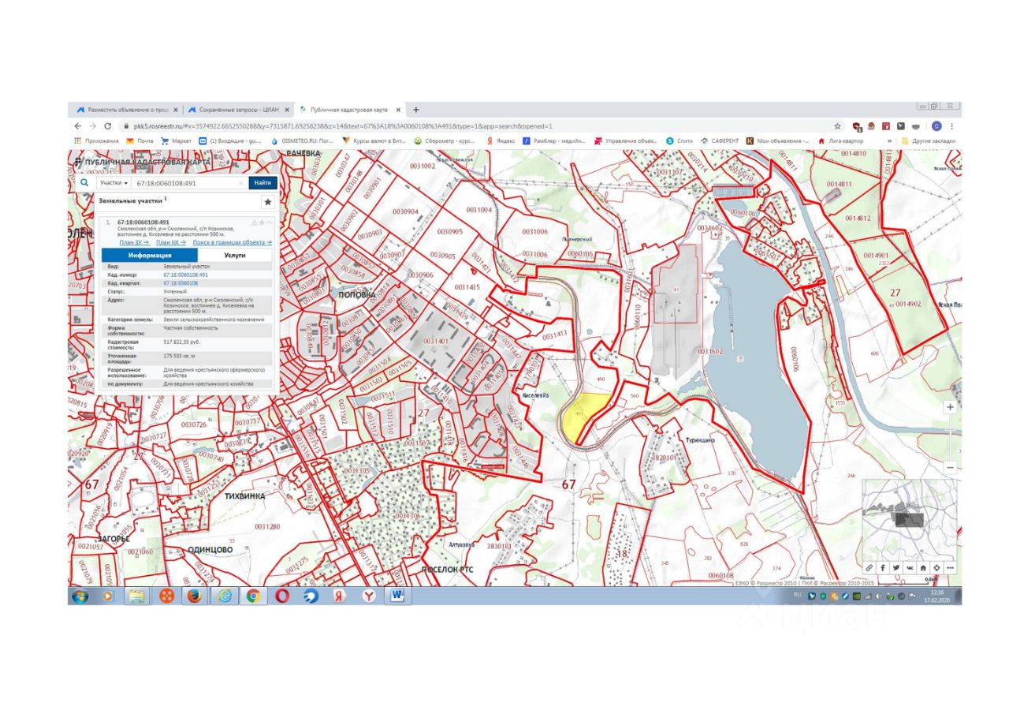
Task: Open the Участки search type dropdown
Action: pos(114,182)
